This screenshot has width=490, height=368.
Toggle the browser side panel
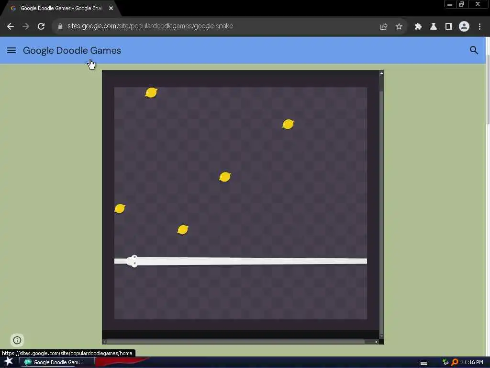pos(449,27)
